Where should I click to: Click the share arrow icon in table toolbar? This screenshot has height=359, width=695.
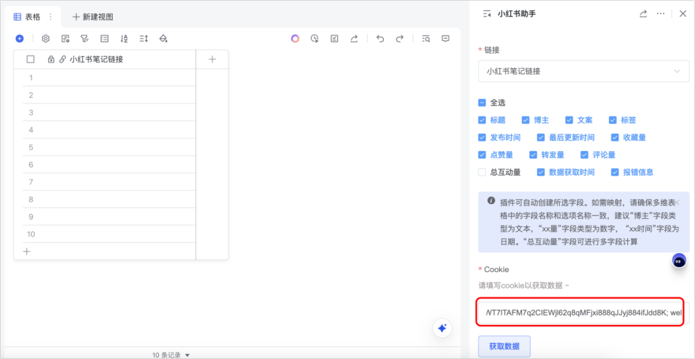pyautogui.click(x=354, y=39)
